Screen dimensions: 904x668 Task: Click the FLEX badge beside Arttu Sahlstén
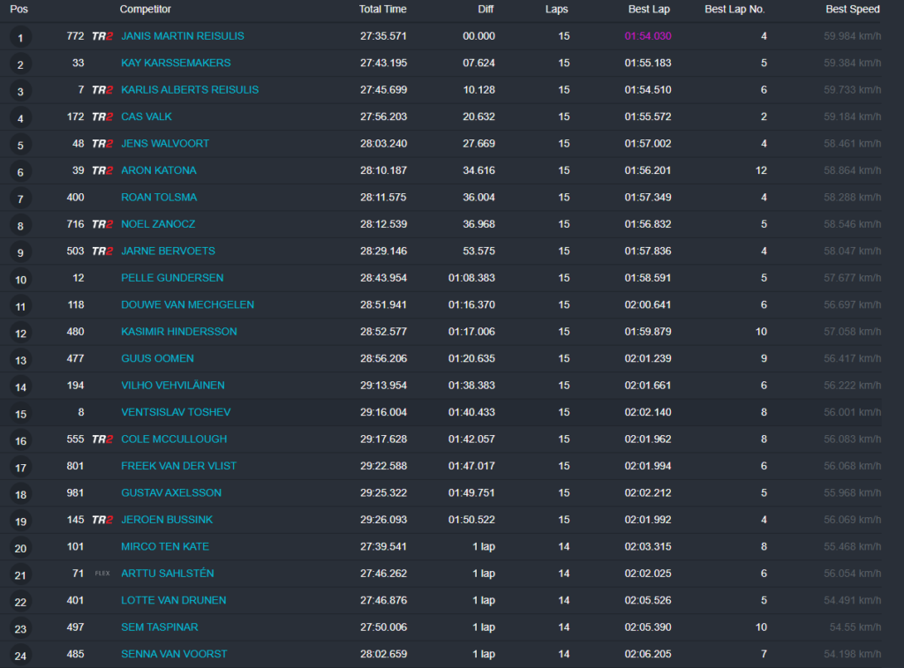[x=102, y=574]
